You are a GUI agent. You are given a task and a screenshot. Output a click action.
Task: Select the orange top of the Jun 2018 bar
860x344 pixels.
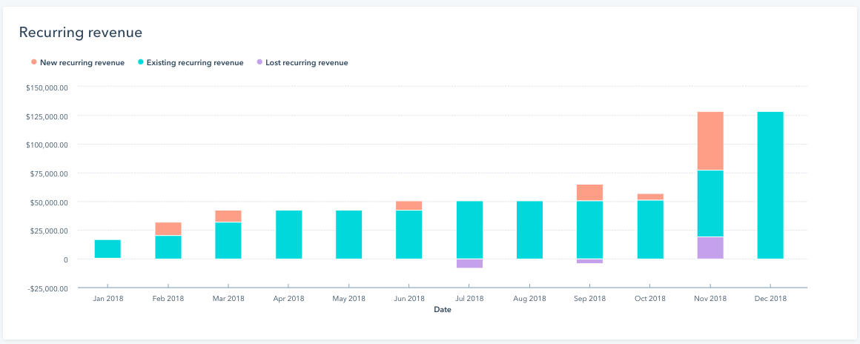(x=408, y=205)
